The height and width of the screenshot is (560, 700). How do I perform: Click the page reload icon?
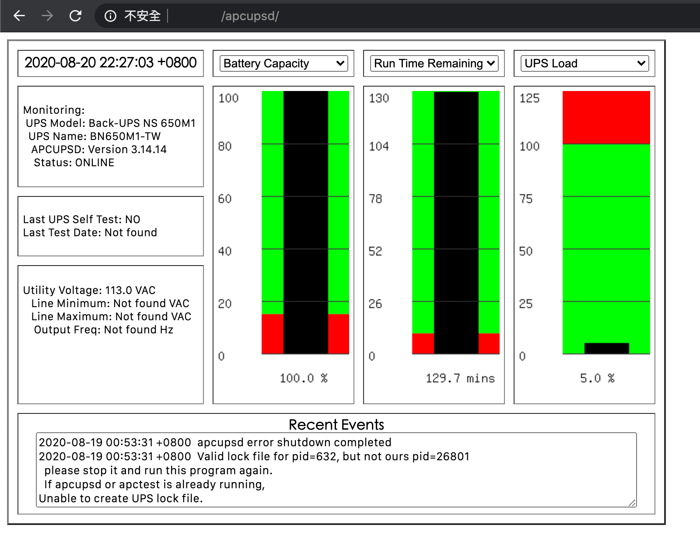coord(75,16)
